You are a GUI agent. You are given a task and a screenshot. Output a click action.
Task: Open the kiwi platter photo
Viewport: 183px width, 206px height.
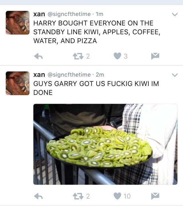click(105, 144)
